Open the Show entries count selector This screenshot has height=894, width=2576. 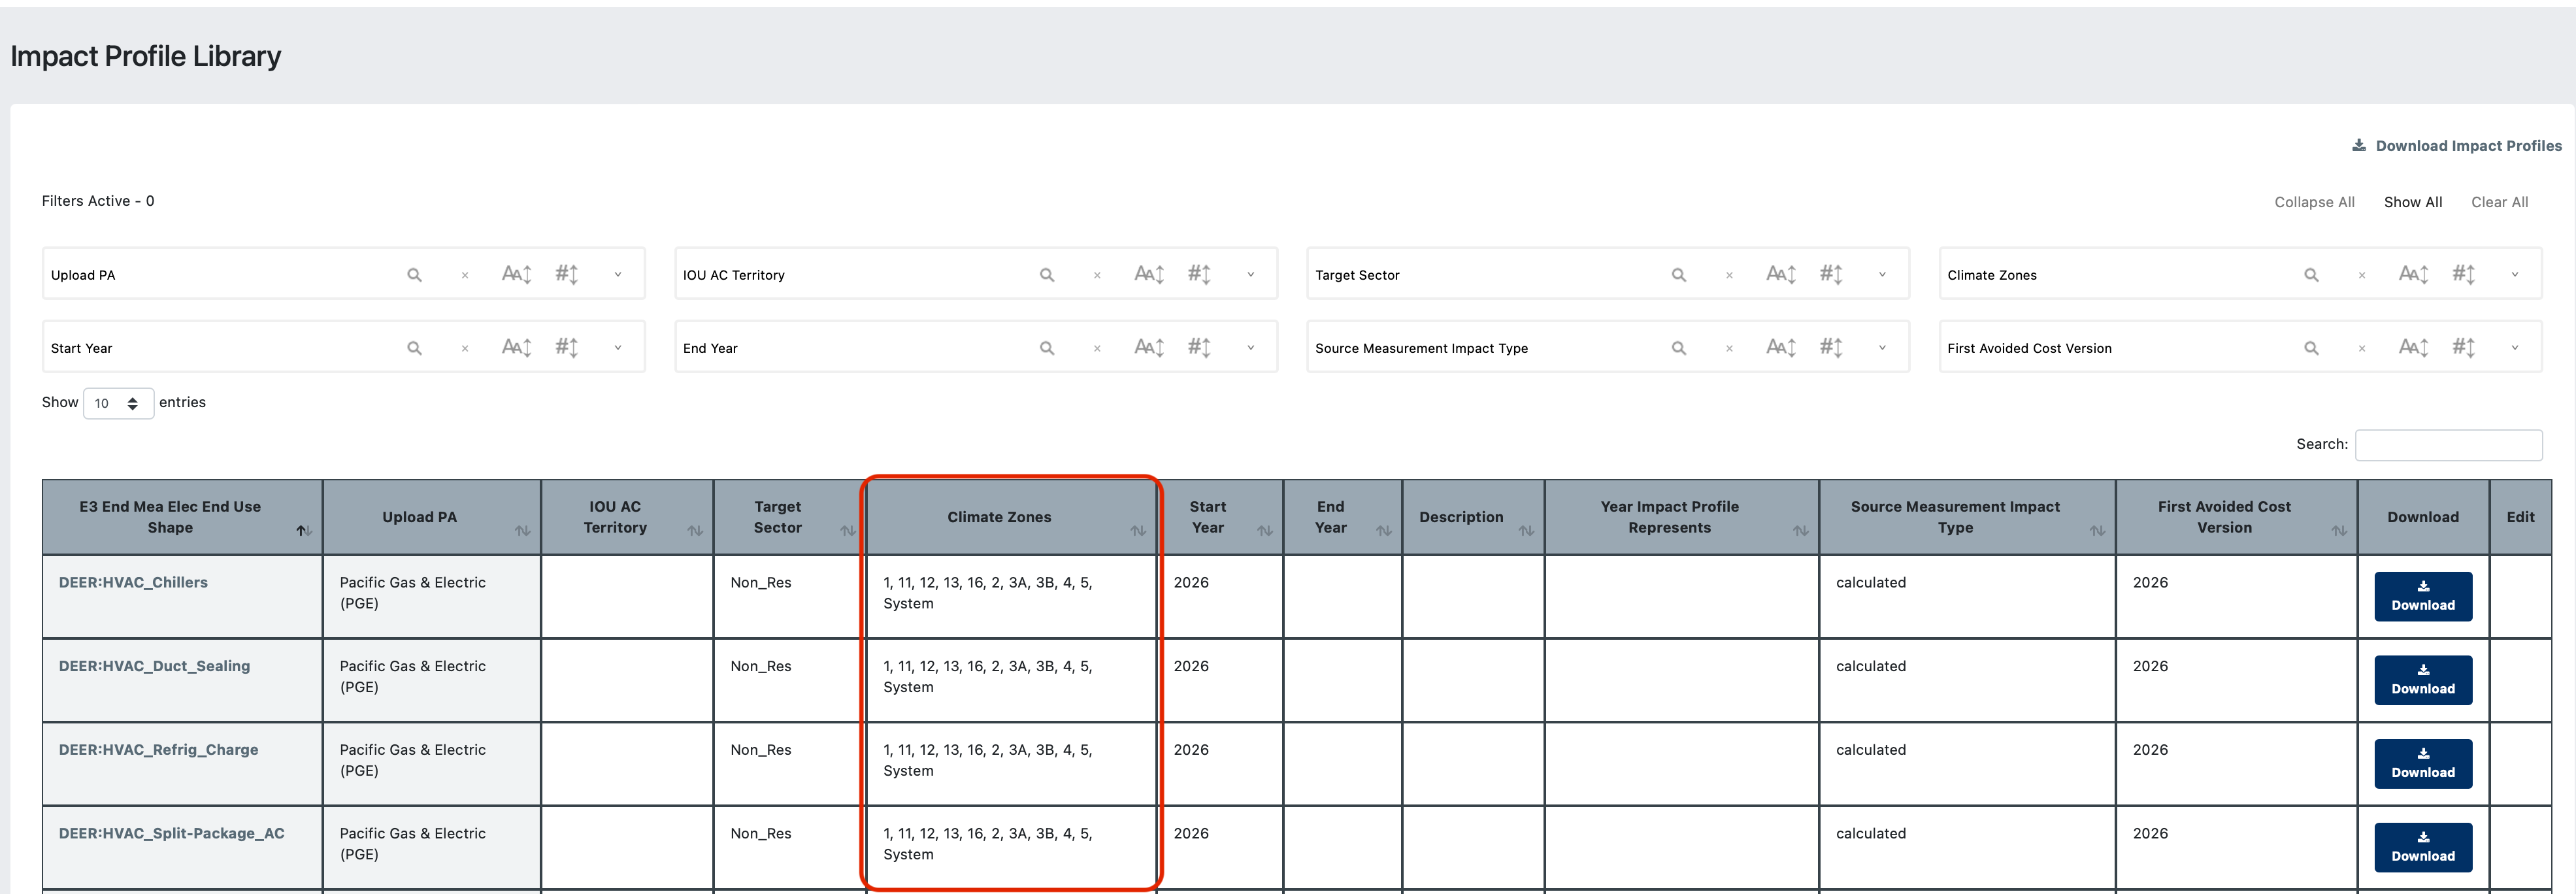pyautogui.click(x=118, y=403)
